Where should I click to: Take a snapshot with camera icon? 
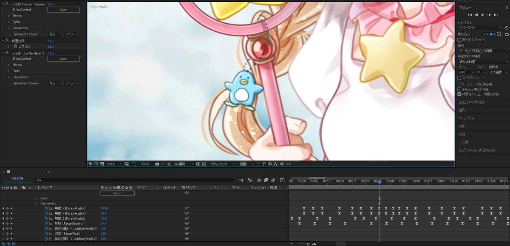click(x=157, y=164)
